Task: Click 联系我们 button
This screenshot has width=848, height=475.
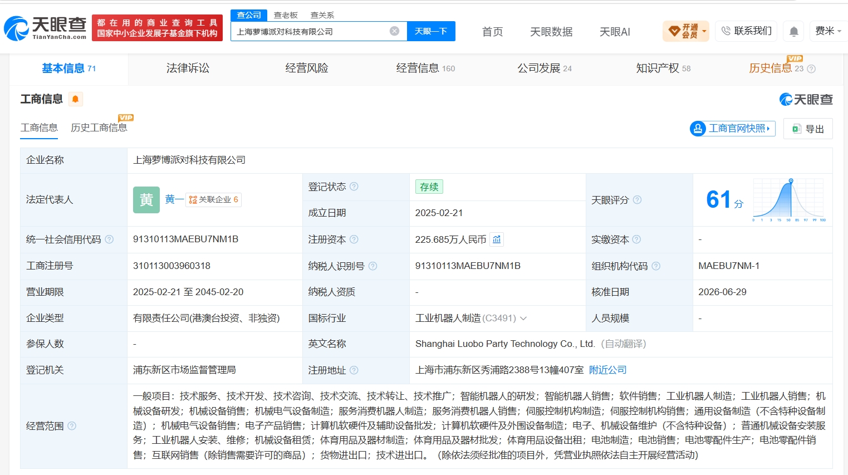Action: 746,31
